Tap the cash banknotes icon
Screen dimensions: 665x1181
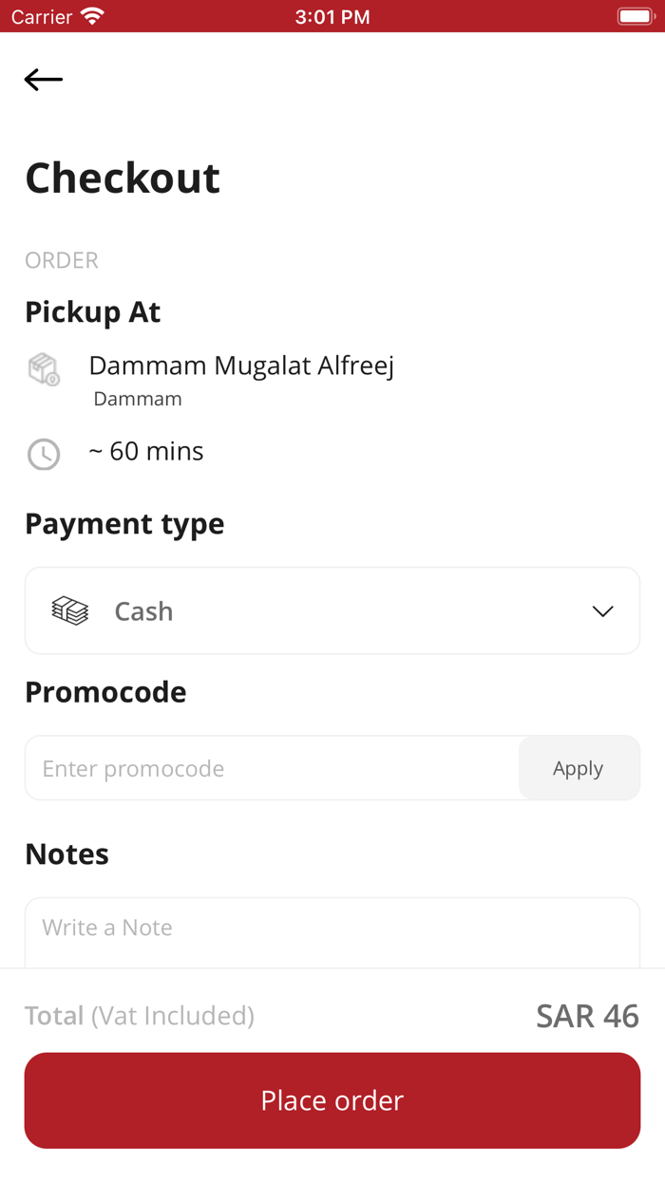70,611
